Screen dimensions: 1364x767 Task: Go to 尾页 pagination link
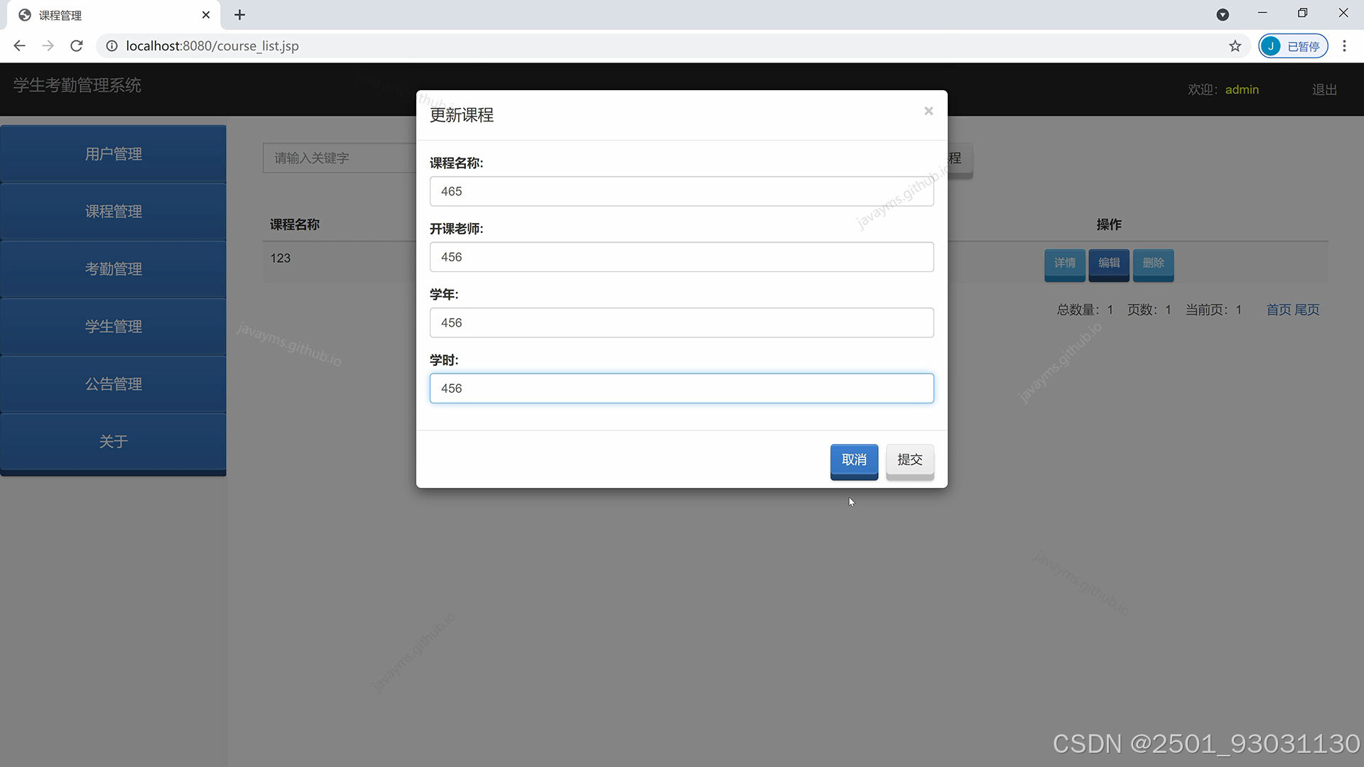pos(1306,310)
